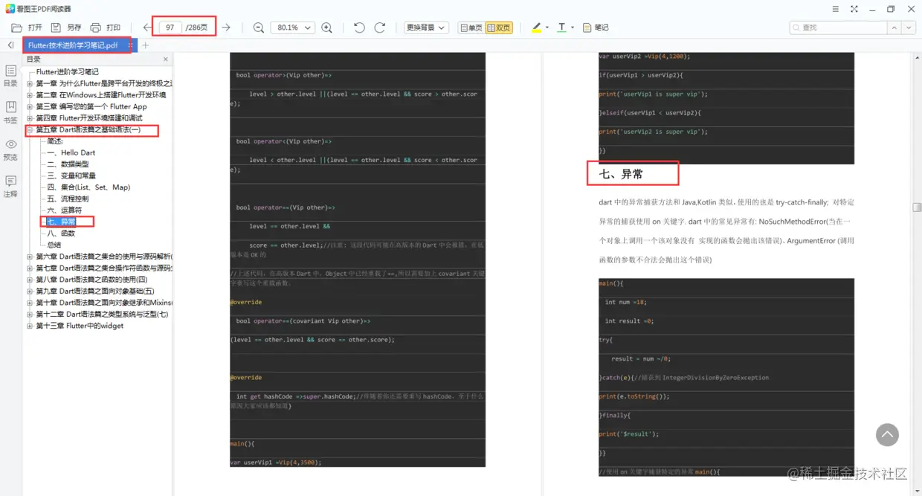The image size is (922, 496).
Task: Open a file with the 打开 folder icon
Action: (17, 28)
